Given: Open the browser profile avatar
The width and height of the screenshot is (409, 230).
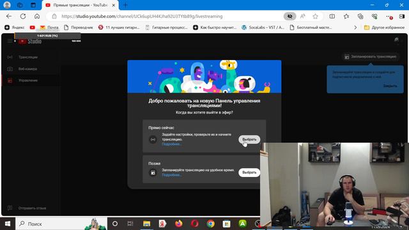Looking at the screenshot, I should tap(7, 5).
